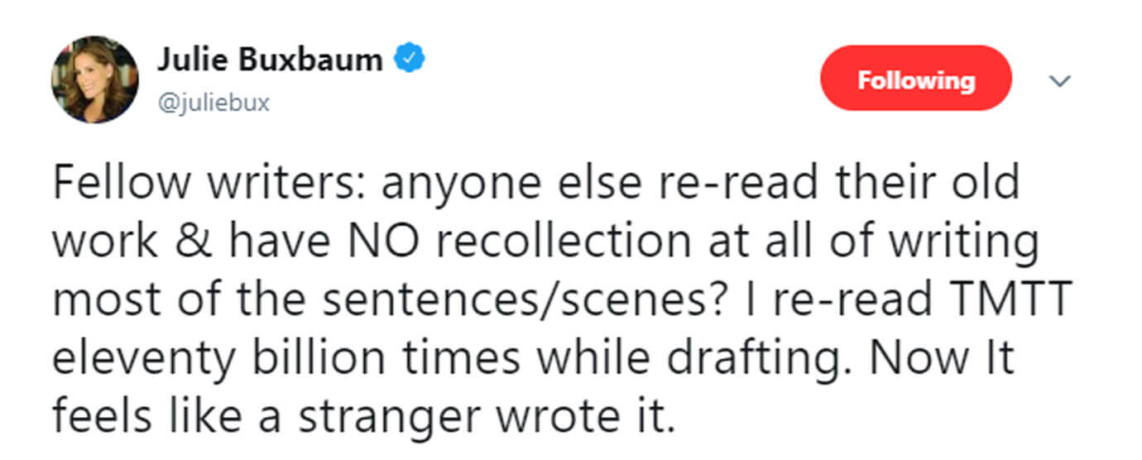Open Julie Buxbaum's profile photo
This screenshot has width=1142, height=460.
[94, 80]
